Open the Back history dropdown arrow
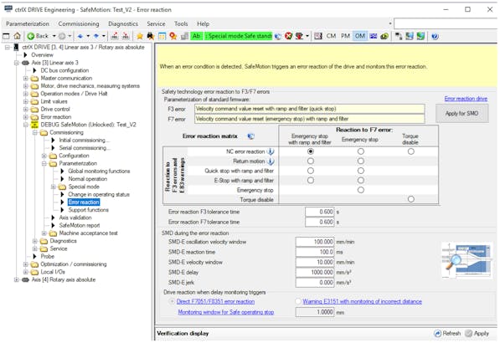This screenshot has width=500, height=343. click(x=54, y=36)
